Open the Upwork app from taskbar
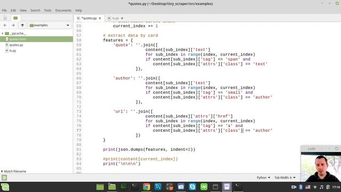Image resolution: width=341 pixels, height=192 pixels. (204, 187)
